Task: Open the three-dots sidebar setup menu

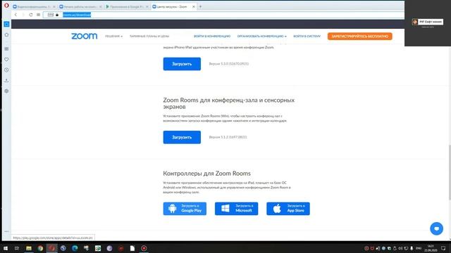Action: pos(6,231)
